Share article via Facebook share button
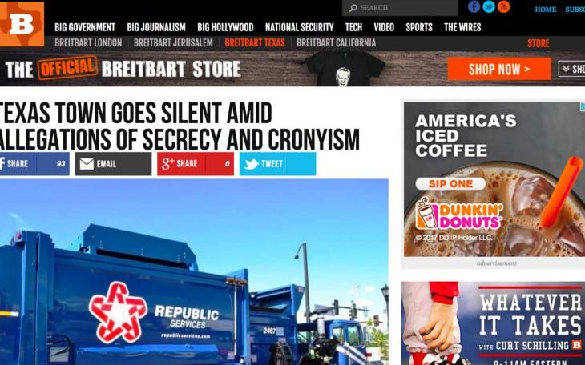The height and width of the screenshot is (365, 585). coord(34,163)
